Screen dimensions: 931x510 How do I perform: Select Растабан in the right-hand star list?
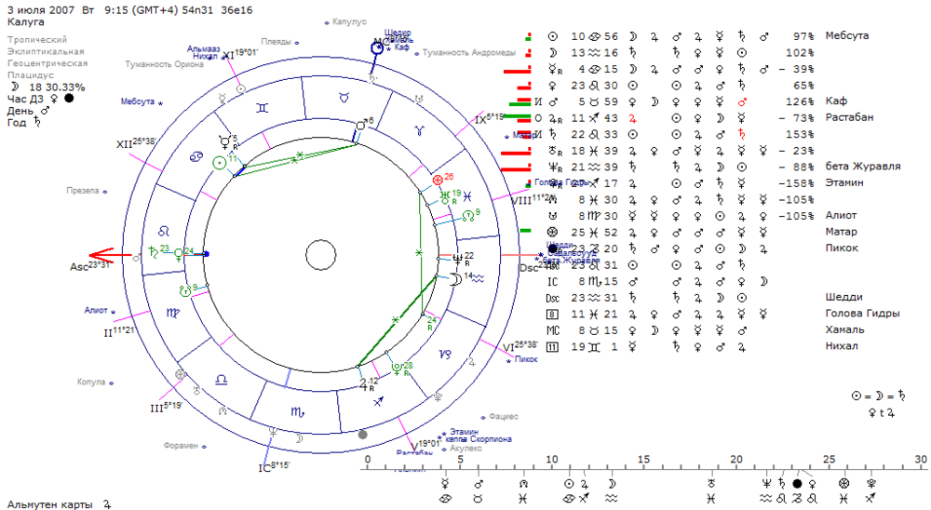[x=849, y=117]
